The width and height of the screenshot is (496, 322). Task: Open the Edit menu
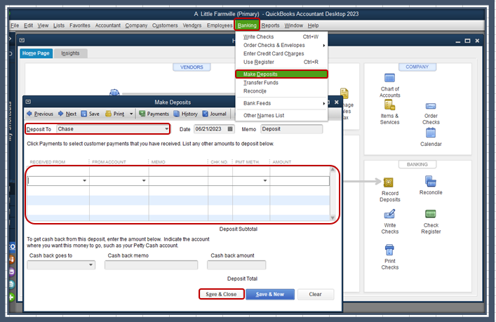(x=28, y=25)
